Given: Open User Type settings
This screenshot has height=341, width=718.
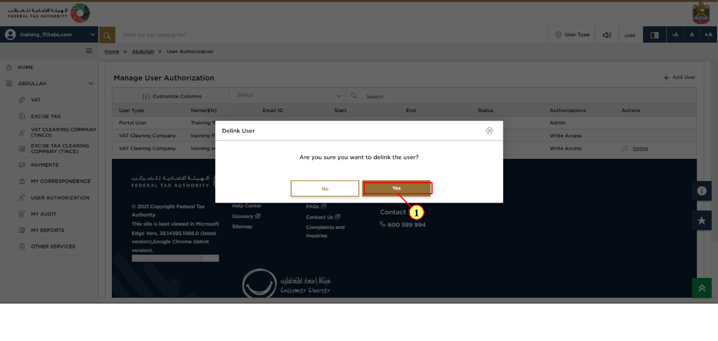Looking at the screenshot, I should 572,35.
